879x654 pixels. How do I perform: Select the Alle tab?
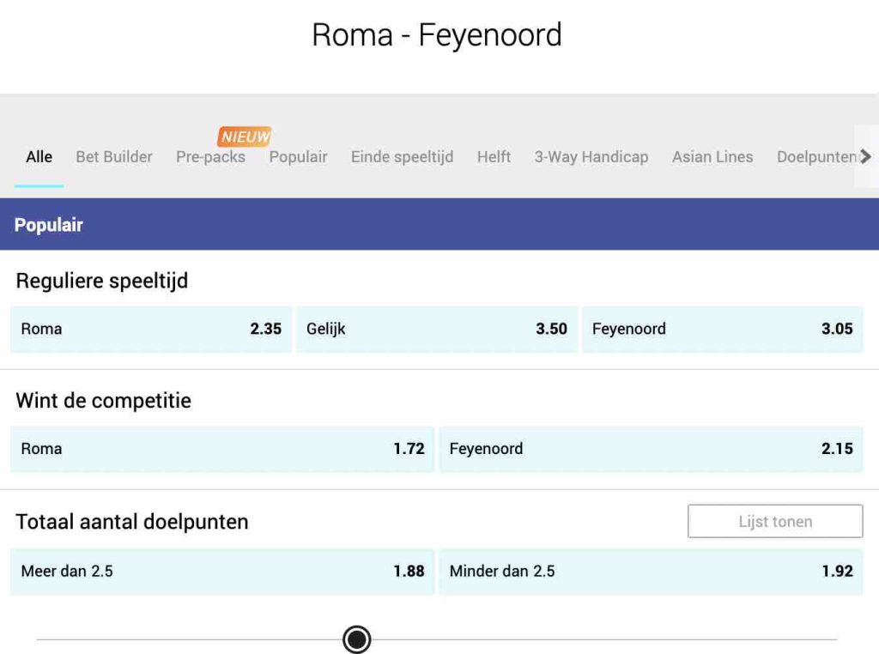pos(39,157)
